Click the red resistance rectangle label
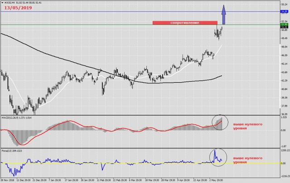Image resolution: width=290 pixels, height=183 pixels. pyautogui.click(x=185, y=22)
